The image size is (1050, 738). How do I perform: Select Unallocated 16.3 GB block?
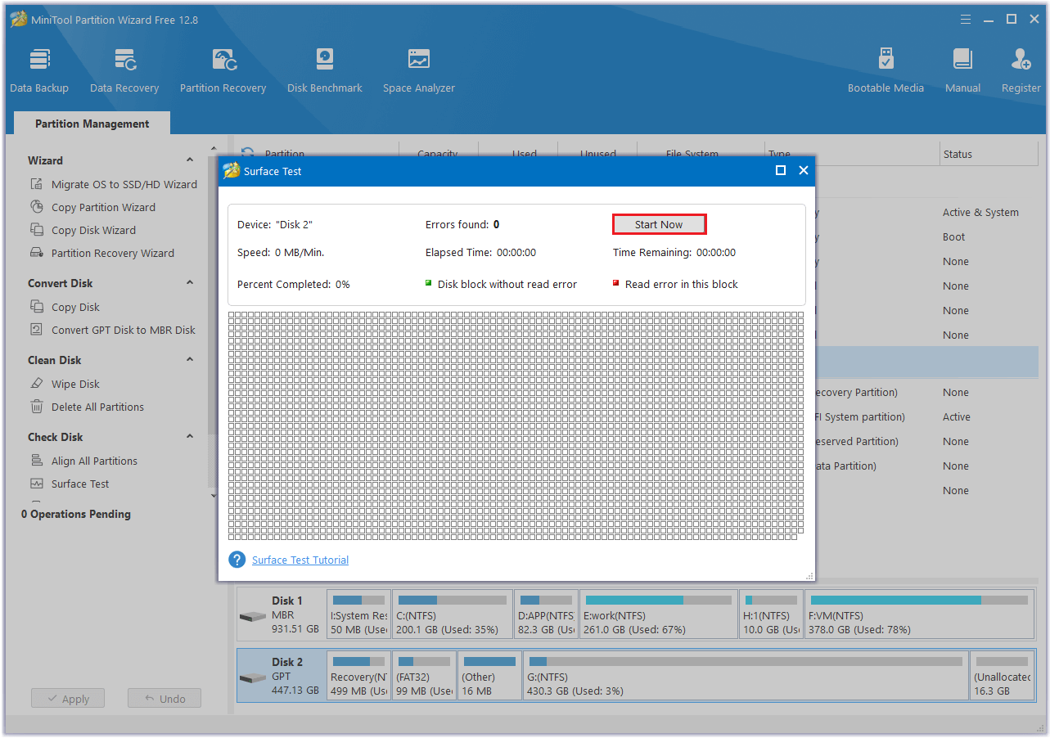pos(1003,676)
